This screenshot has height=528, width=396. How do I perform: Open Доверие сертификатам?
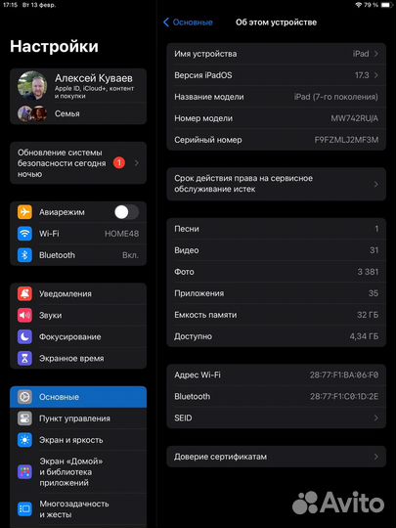[276, 457]
